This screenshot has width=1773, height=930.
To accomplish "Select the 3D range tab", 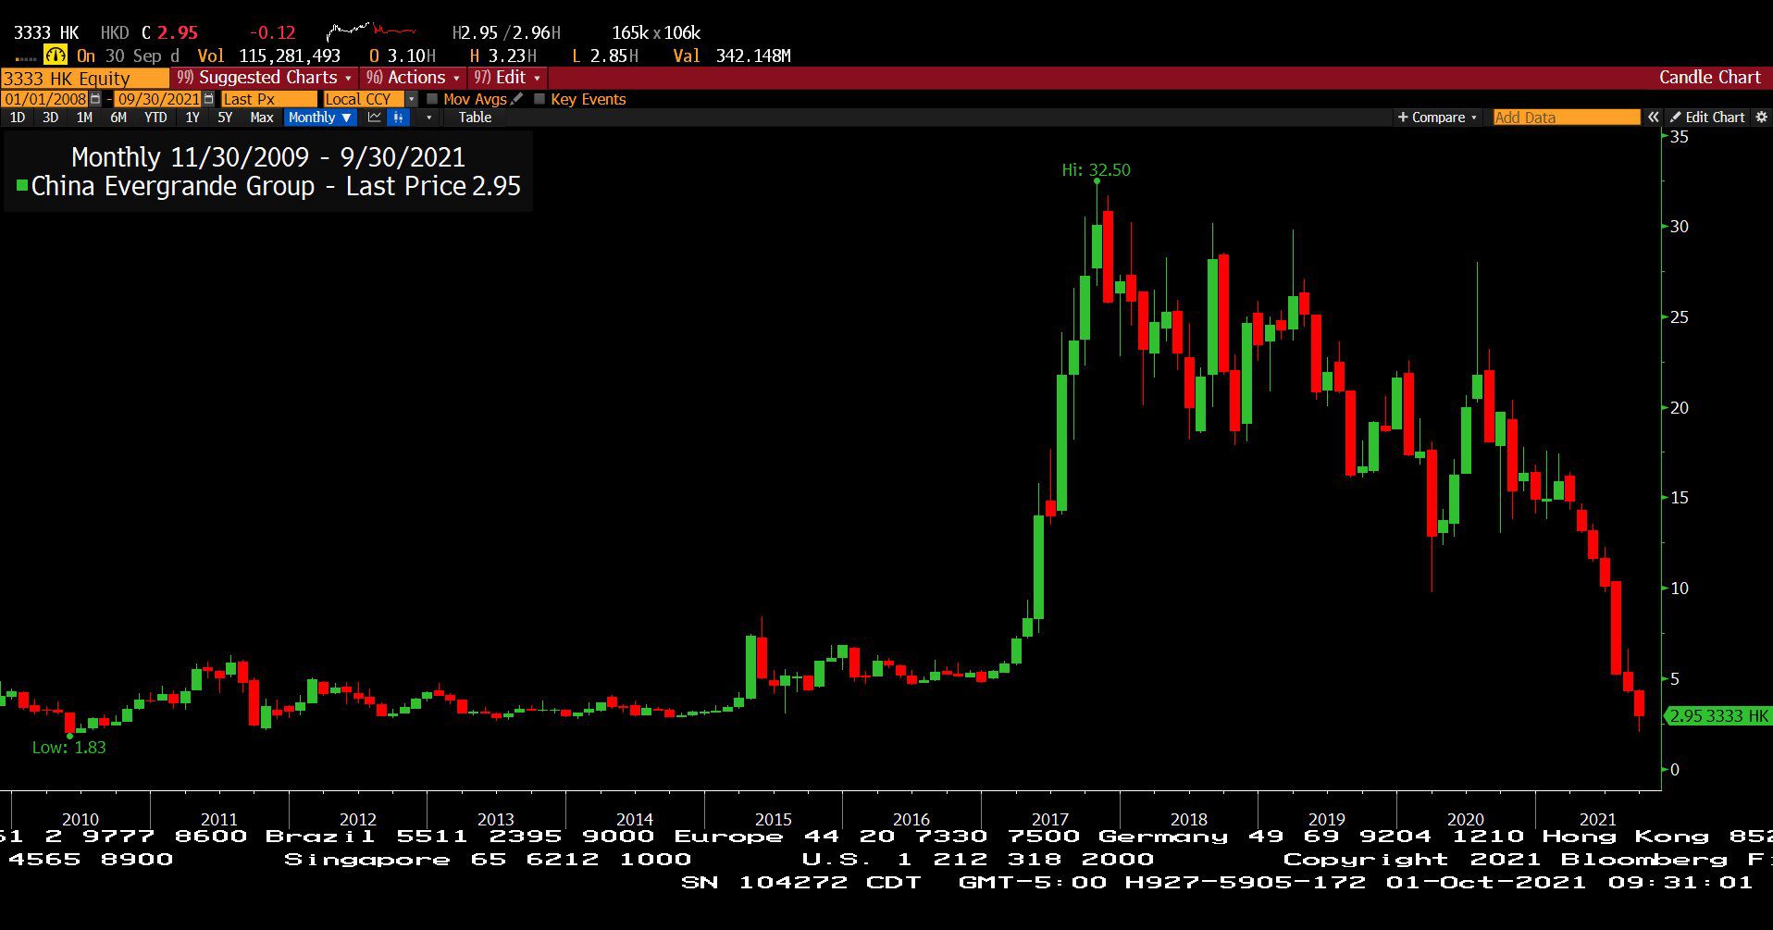I will [51, 118].
